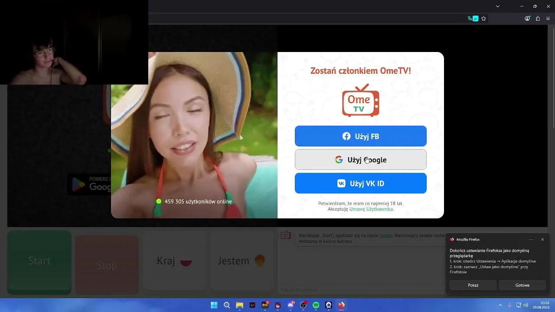
Task: Open Spotify from the taskbar
Action: click(x=316, y=305)
